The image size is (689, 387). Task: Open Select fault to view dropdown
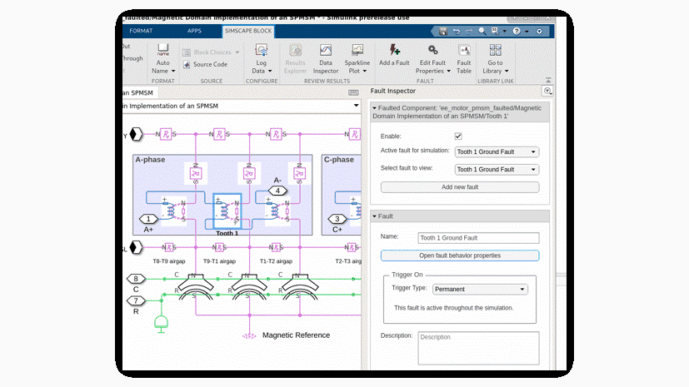pyautogui.click(x=497, y=169)
